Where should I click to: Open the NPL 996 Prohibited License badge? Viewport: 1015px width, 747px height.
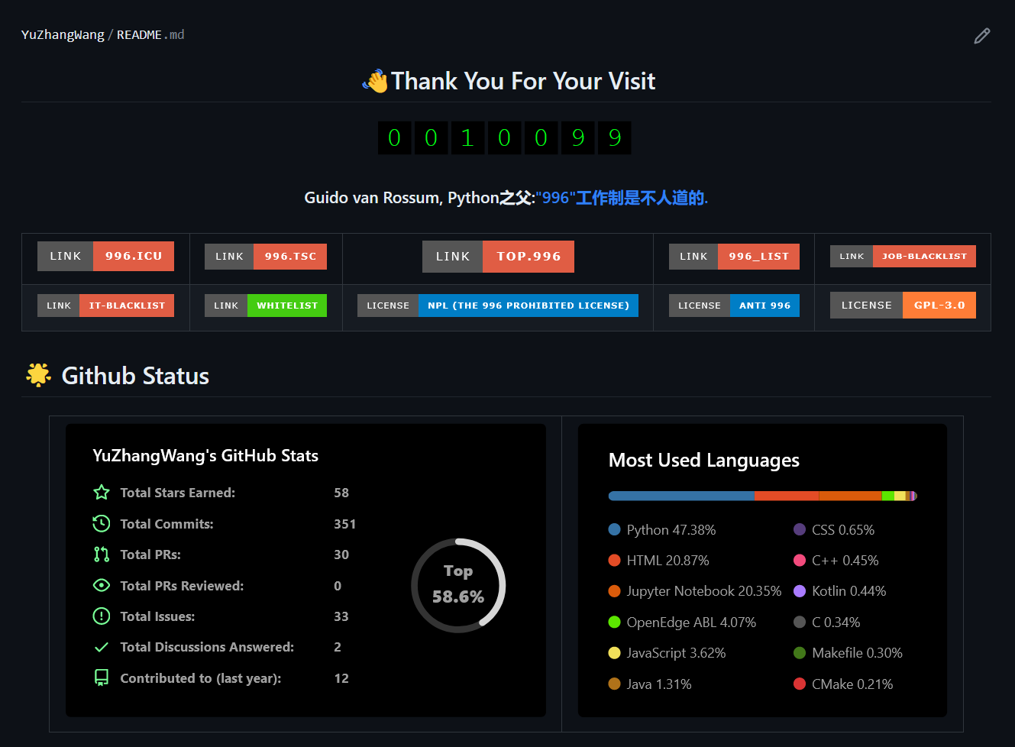tap(498, 306)
